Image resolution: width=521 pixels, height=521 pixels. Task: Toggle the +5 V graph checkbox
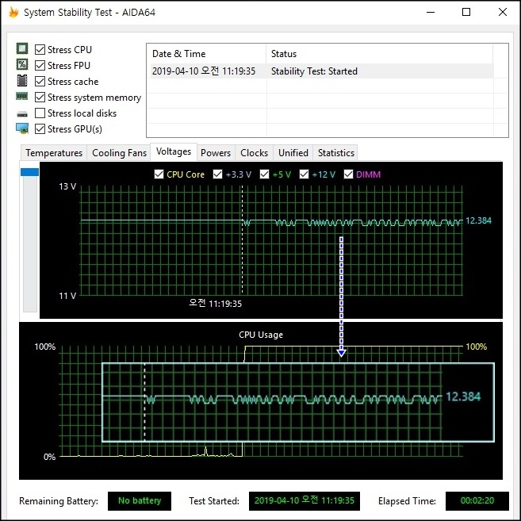click(x=265, y=174)
